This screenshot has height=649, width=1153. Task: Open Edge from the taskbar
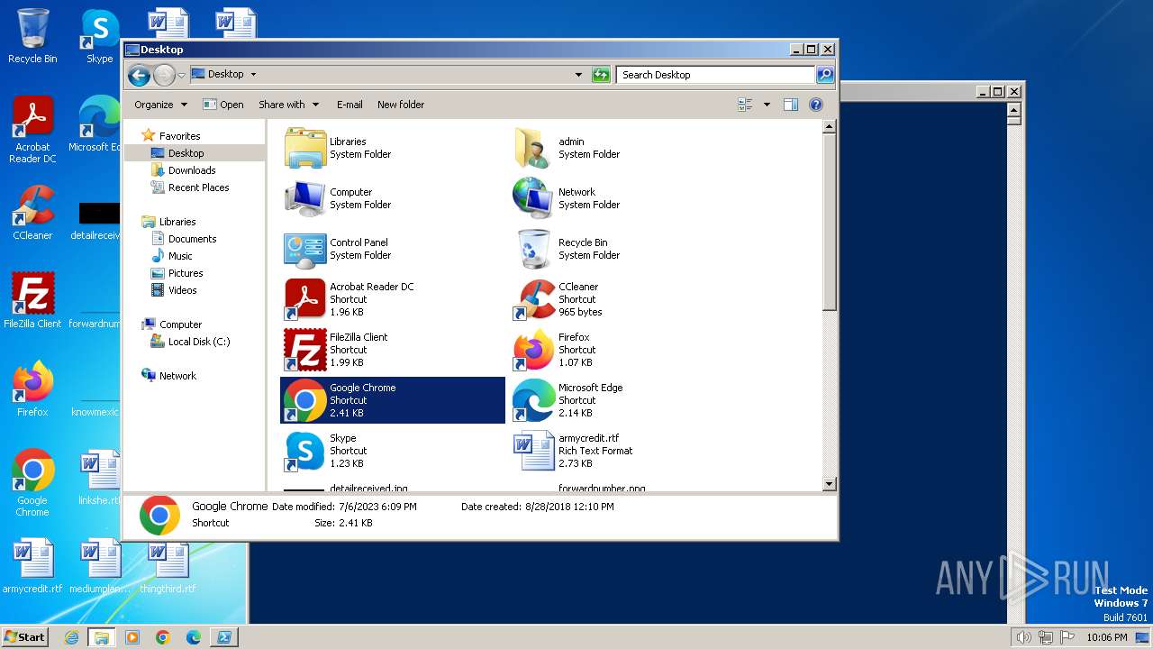[193, 637]
